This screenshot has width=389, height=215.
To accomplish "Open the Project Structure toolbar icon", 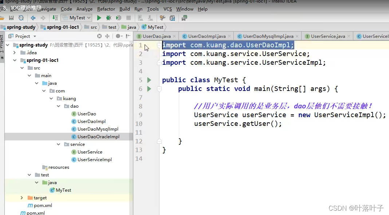I will click(x=172, y=18).
